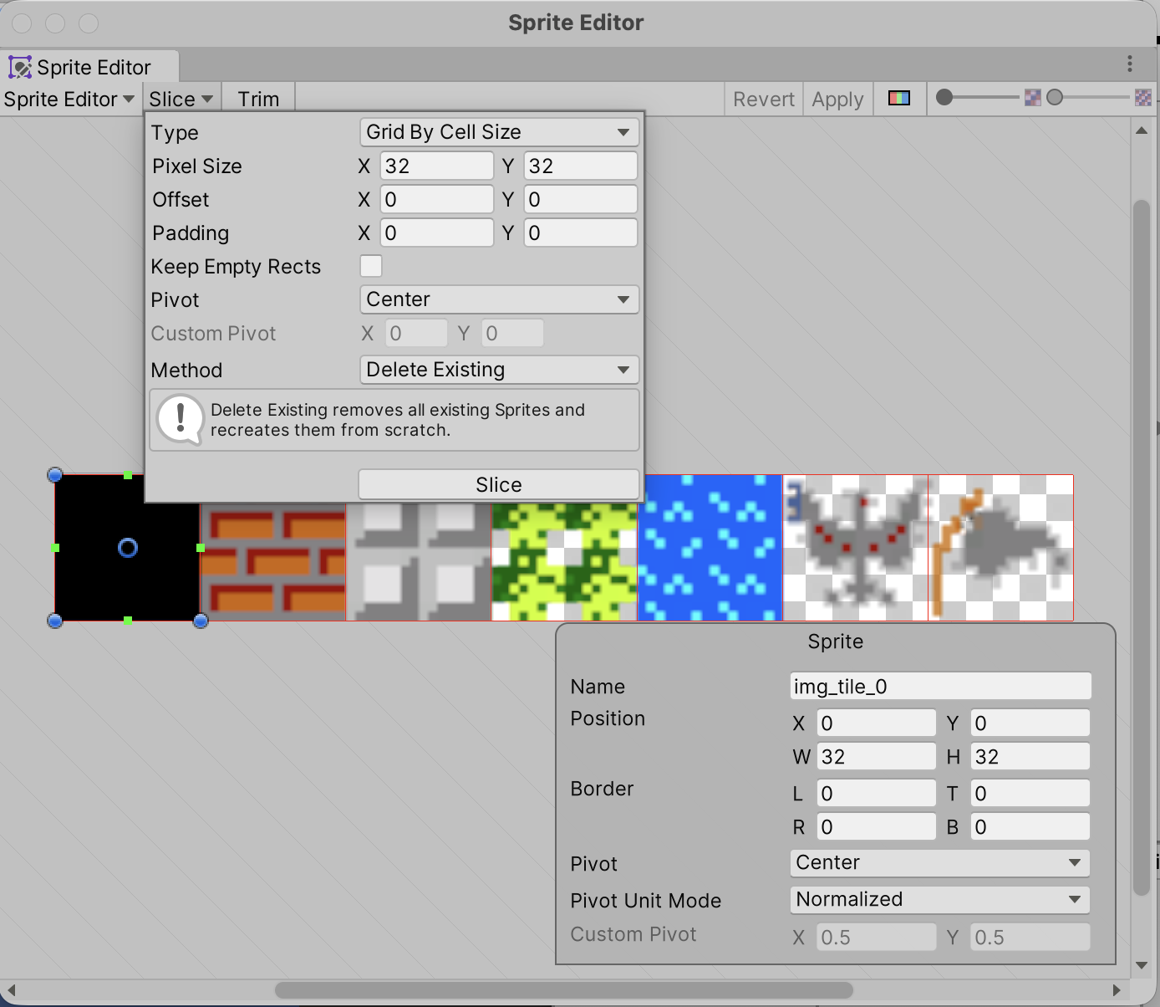1160x1007 pixels.
Task: Click green right border handle of selected sprite
Action: pyautogui.click(x=201, y=548)
